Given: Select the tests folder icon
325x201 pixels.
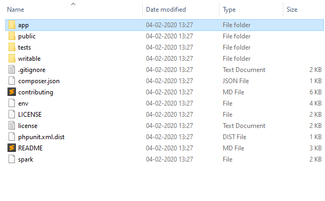Looking at the screenshot, I should coord(12,47).
